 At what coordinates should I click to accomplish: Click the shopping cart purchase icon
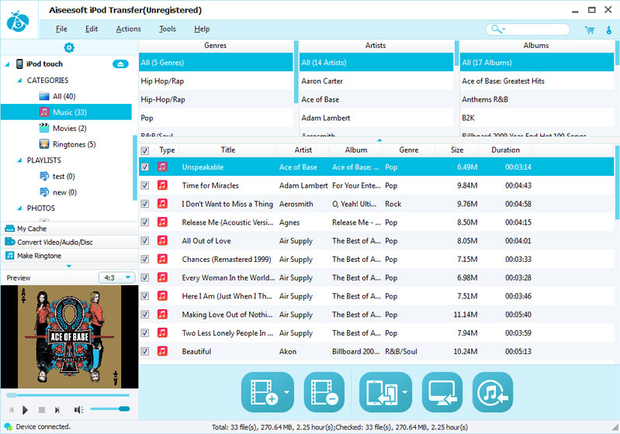click(589, 29)
